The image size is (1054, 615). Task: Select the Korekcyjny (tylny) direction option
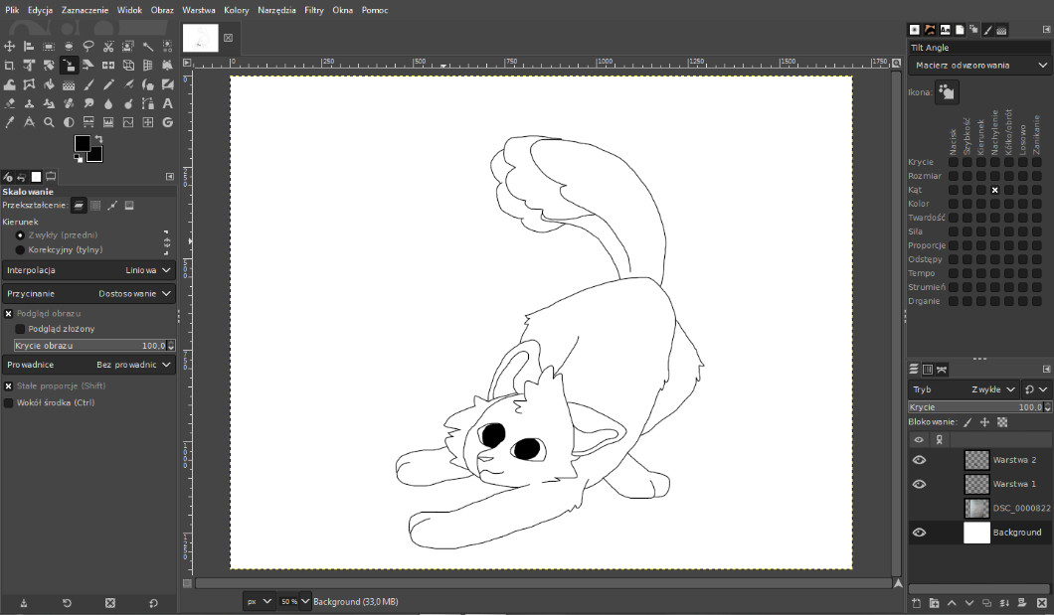click(x=20, y=250)
